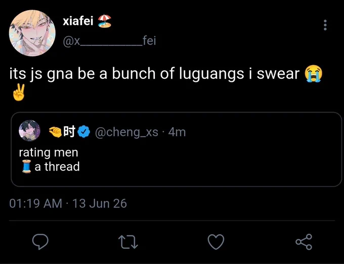Open the @x___fei handle

[109, 41]
